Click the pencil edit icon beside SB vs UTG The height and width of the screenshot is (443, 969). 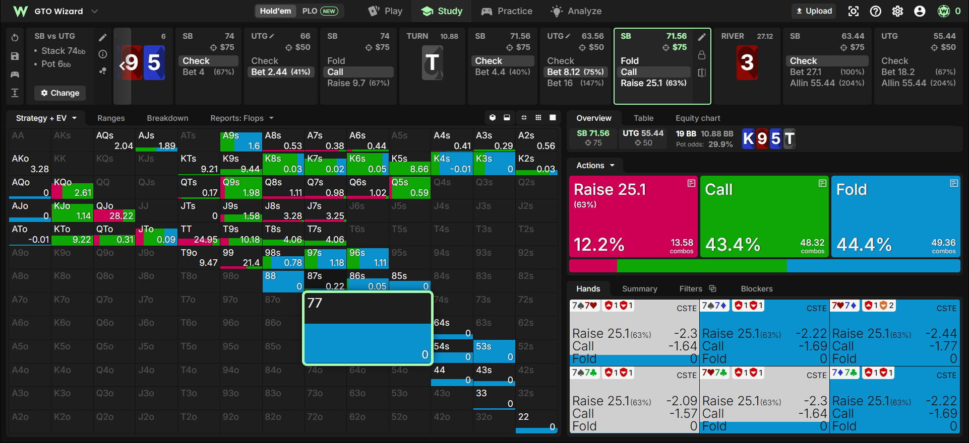pyautogui.click(x=103, y=37)
